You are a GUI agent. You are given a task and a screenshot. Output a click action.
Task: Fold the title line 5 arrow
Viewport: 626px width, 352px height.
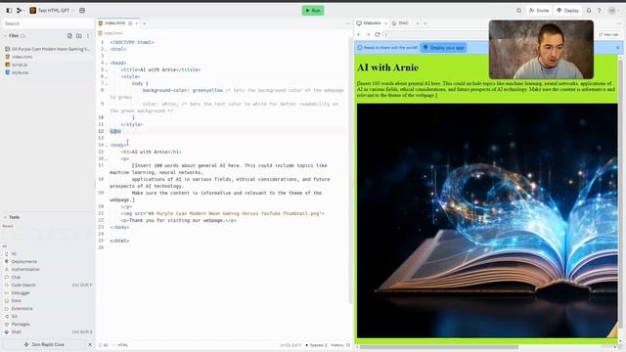107,69
